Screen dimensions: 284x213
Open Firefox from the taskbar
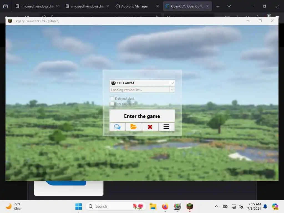click(x=165, y=206)
